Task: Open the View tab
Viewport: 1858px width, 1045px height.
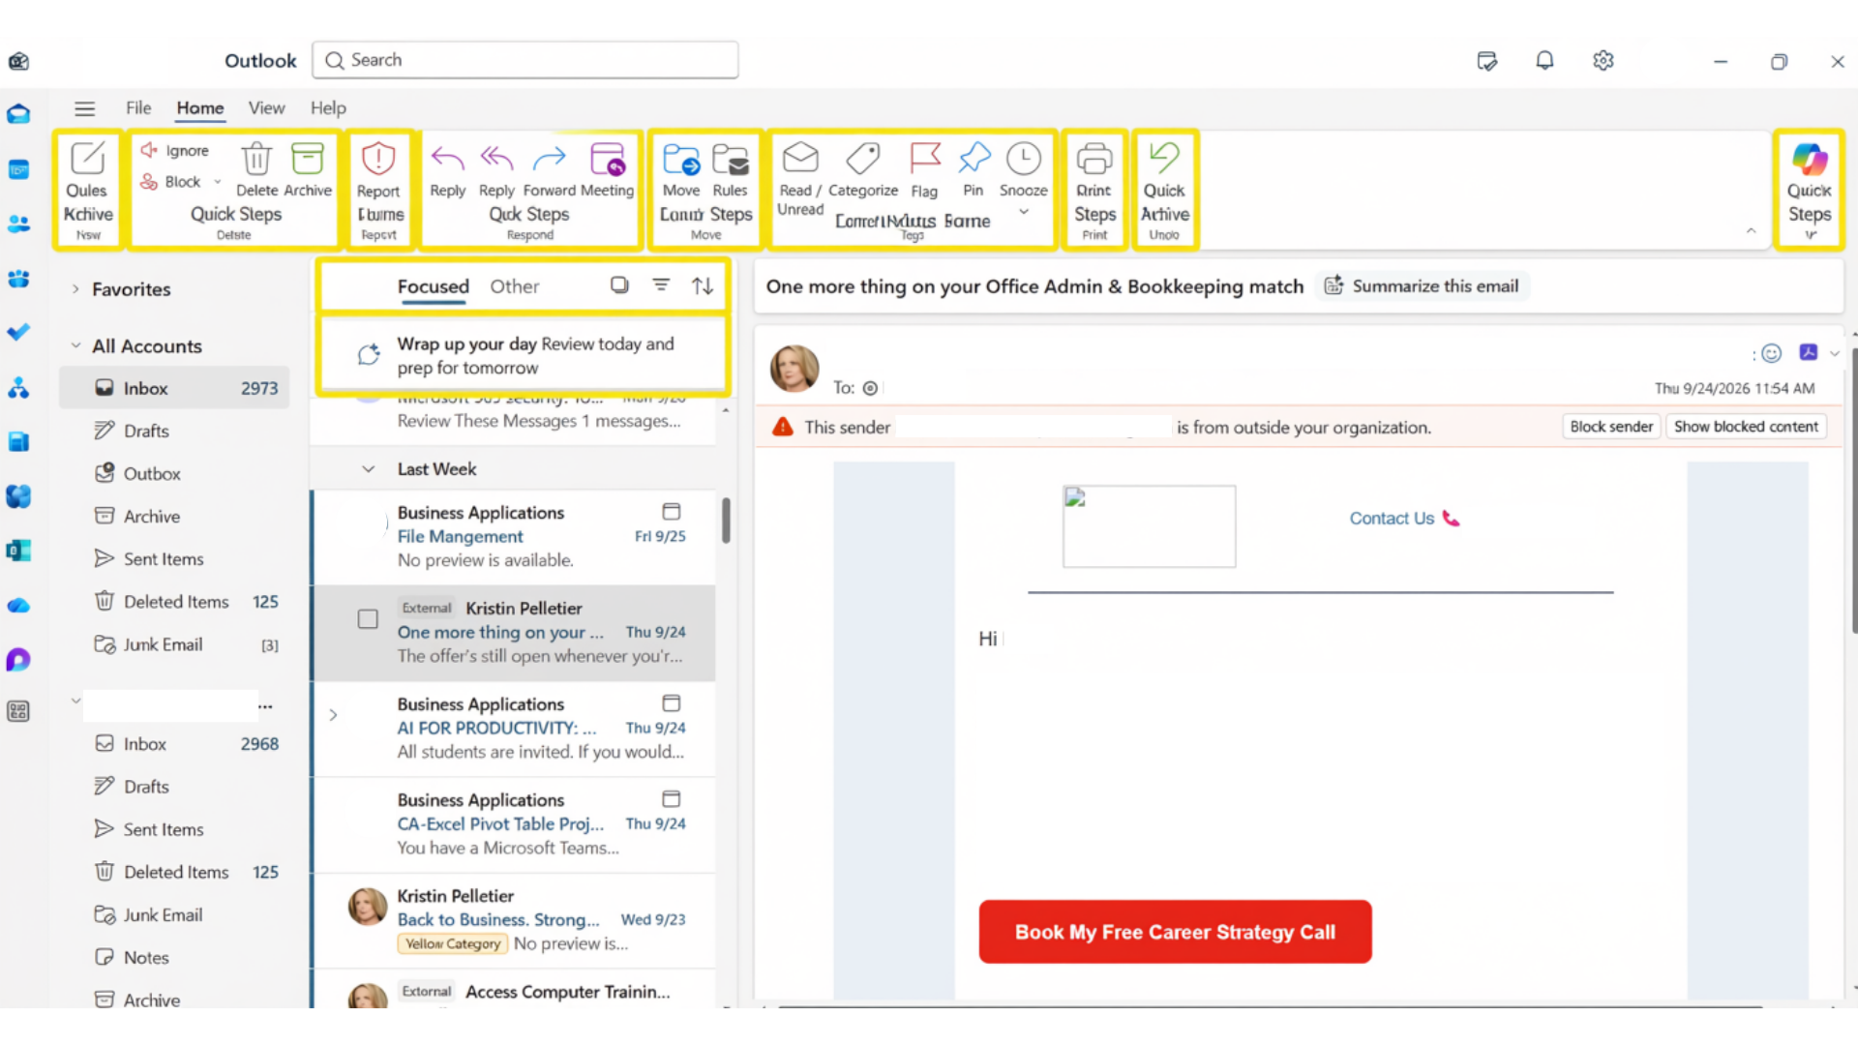Action: click(266, 108)
